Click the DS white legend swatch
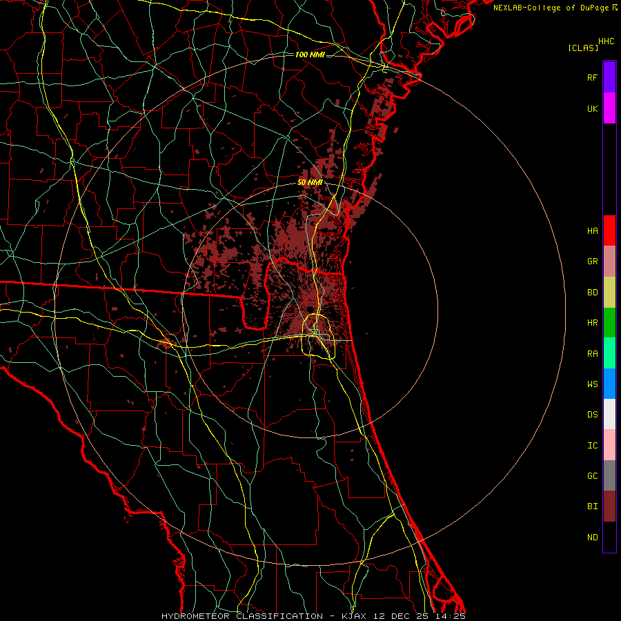Image resolution: width=621 pixels, height=621 pixels. coord(609,414)
